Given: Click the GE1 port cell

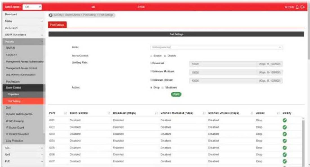Looking at the screenshot, I should (52, 120).
